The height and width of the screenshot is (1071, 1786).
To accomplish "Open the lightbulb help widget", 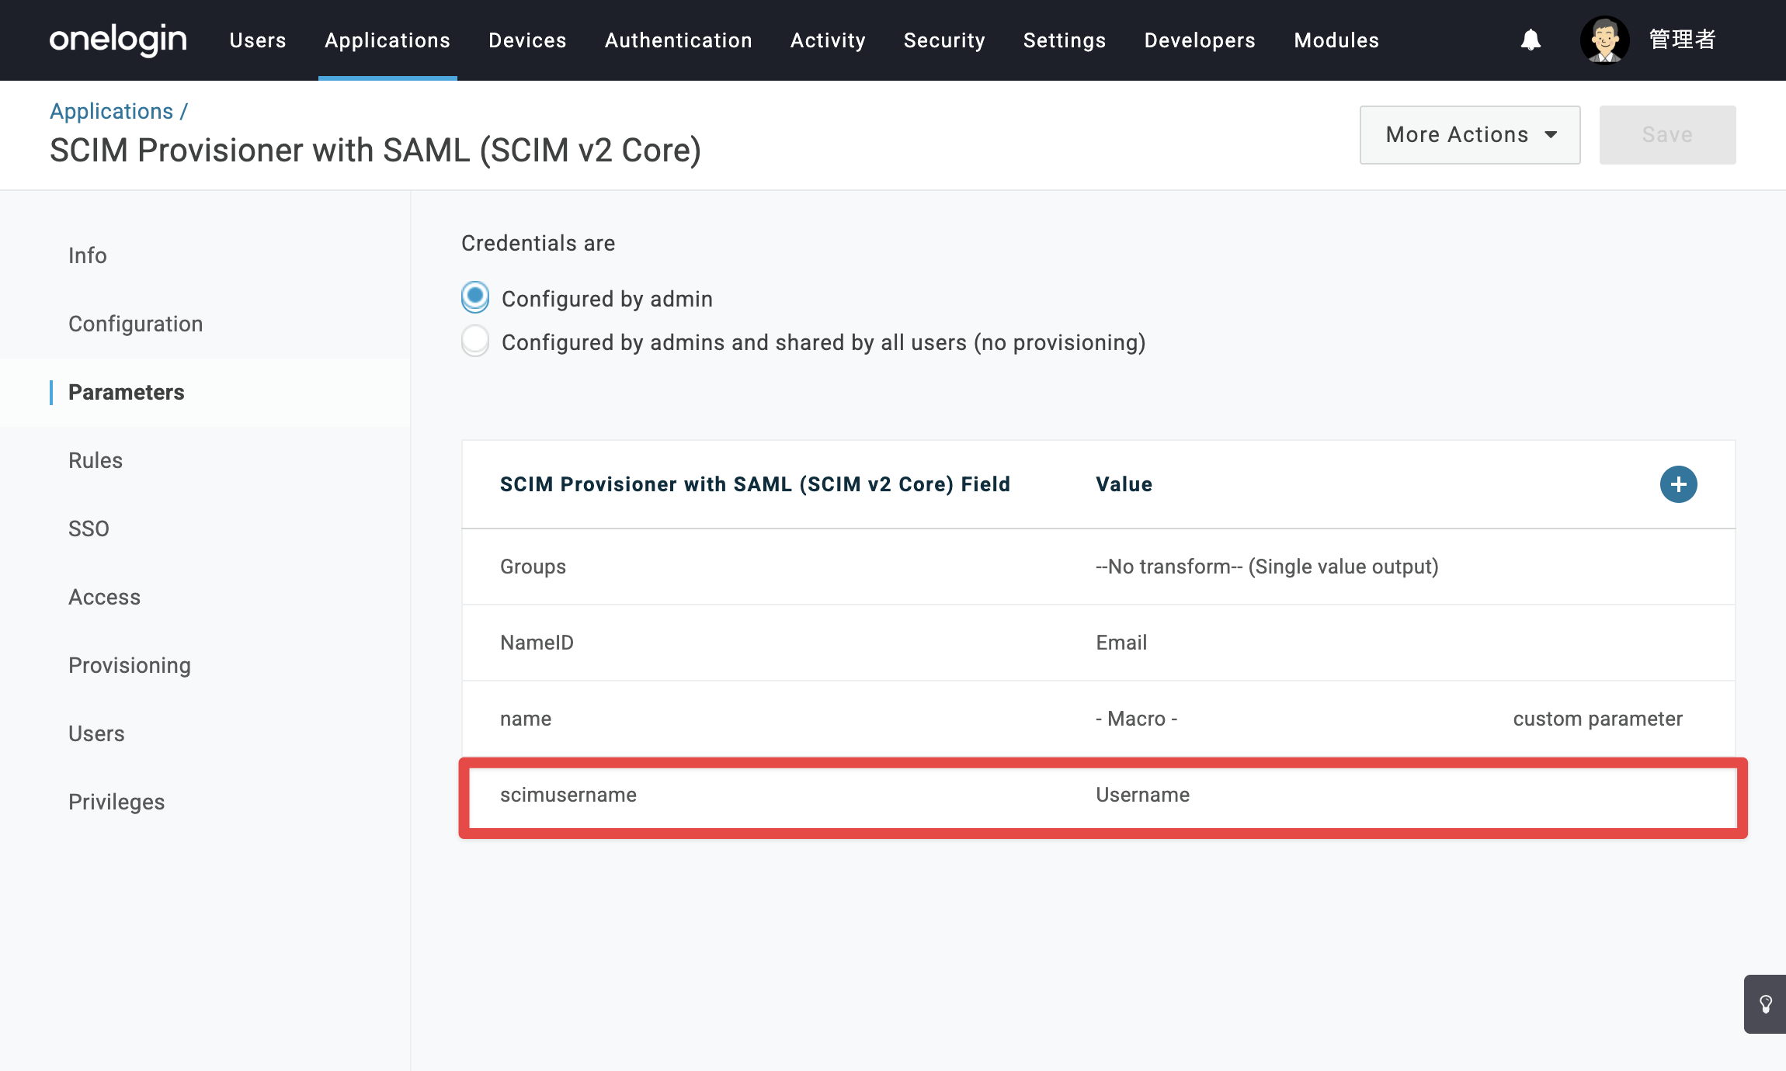I will [1765, 1004].
